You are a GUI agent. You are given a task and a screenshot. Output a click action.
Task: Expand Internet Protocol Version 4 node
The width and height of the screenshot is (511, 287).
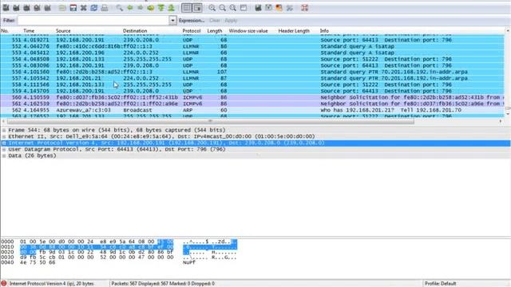(4, 143)
